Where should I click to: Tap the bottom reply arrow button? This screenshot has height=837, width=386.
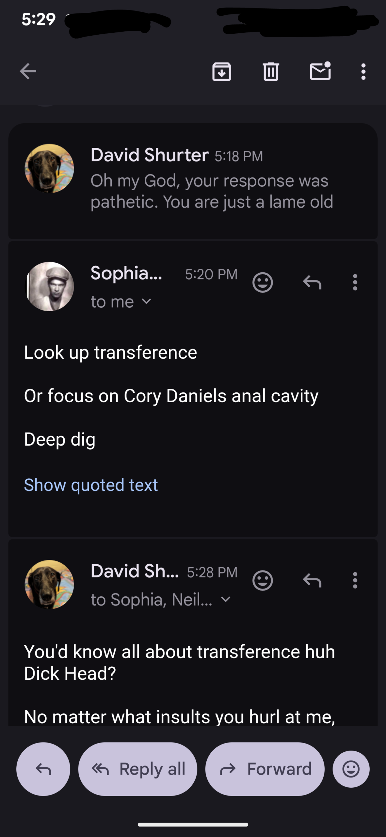coord(43,769)
